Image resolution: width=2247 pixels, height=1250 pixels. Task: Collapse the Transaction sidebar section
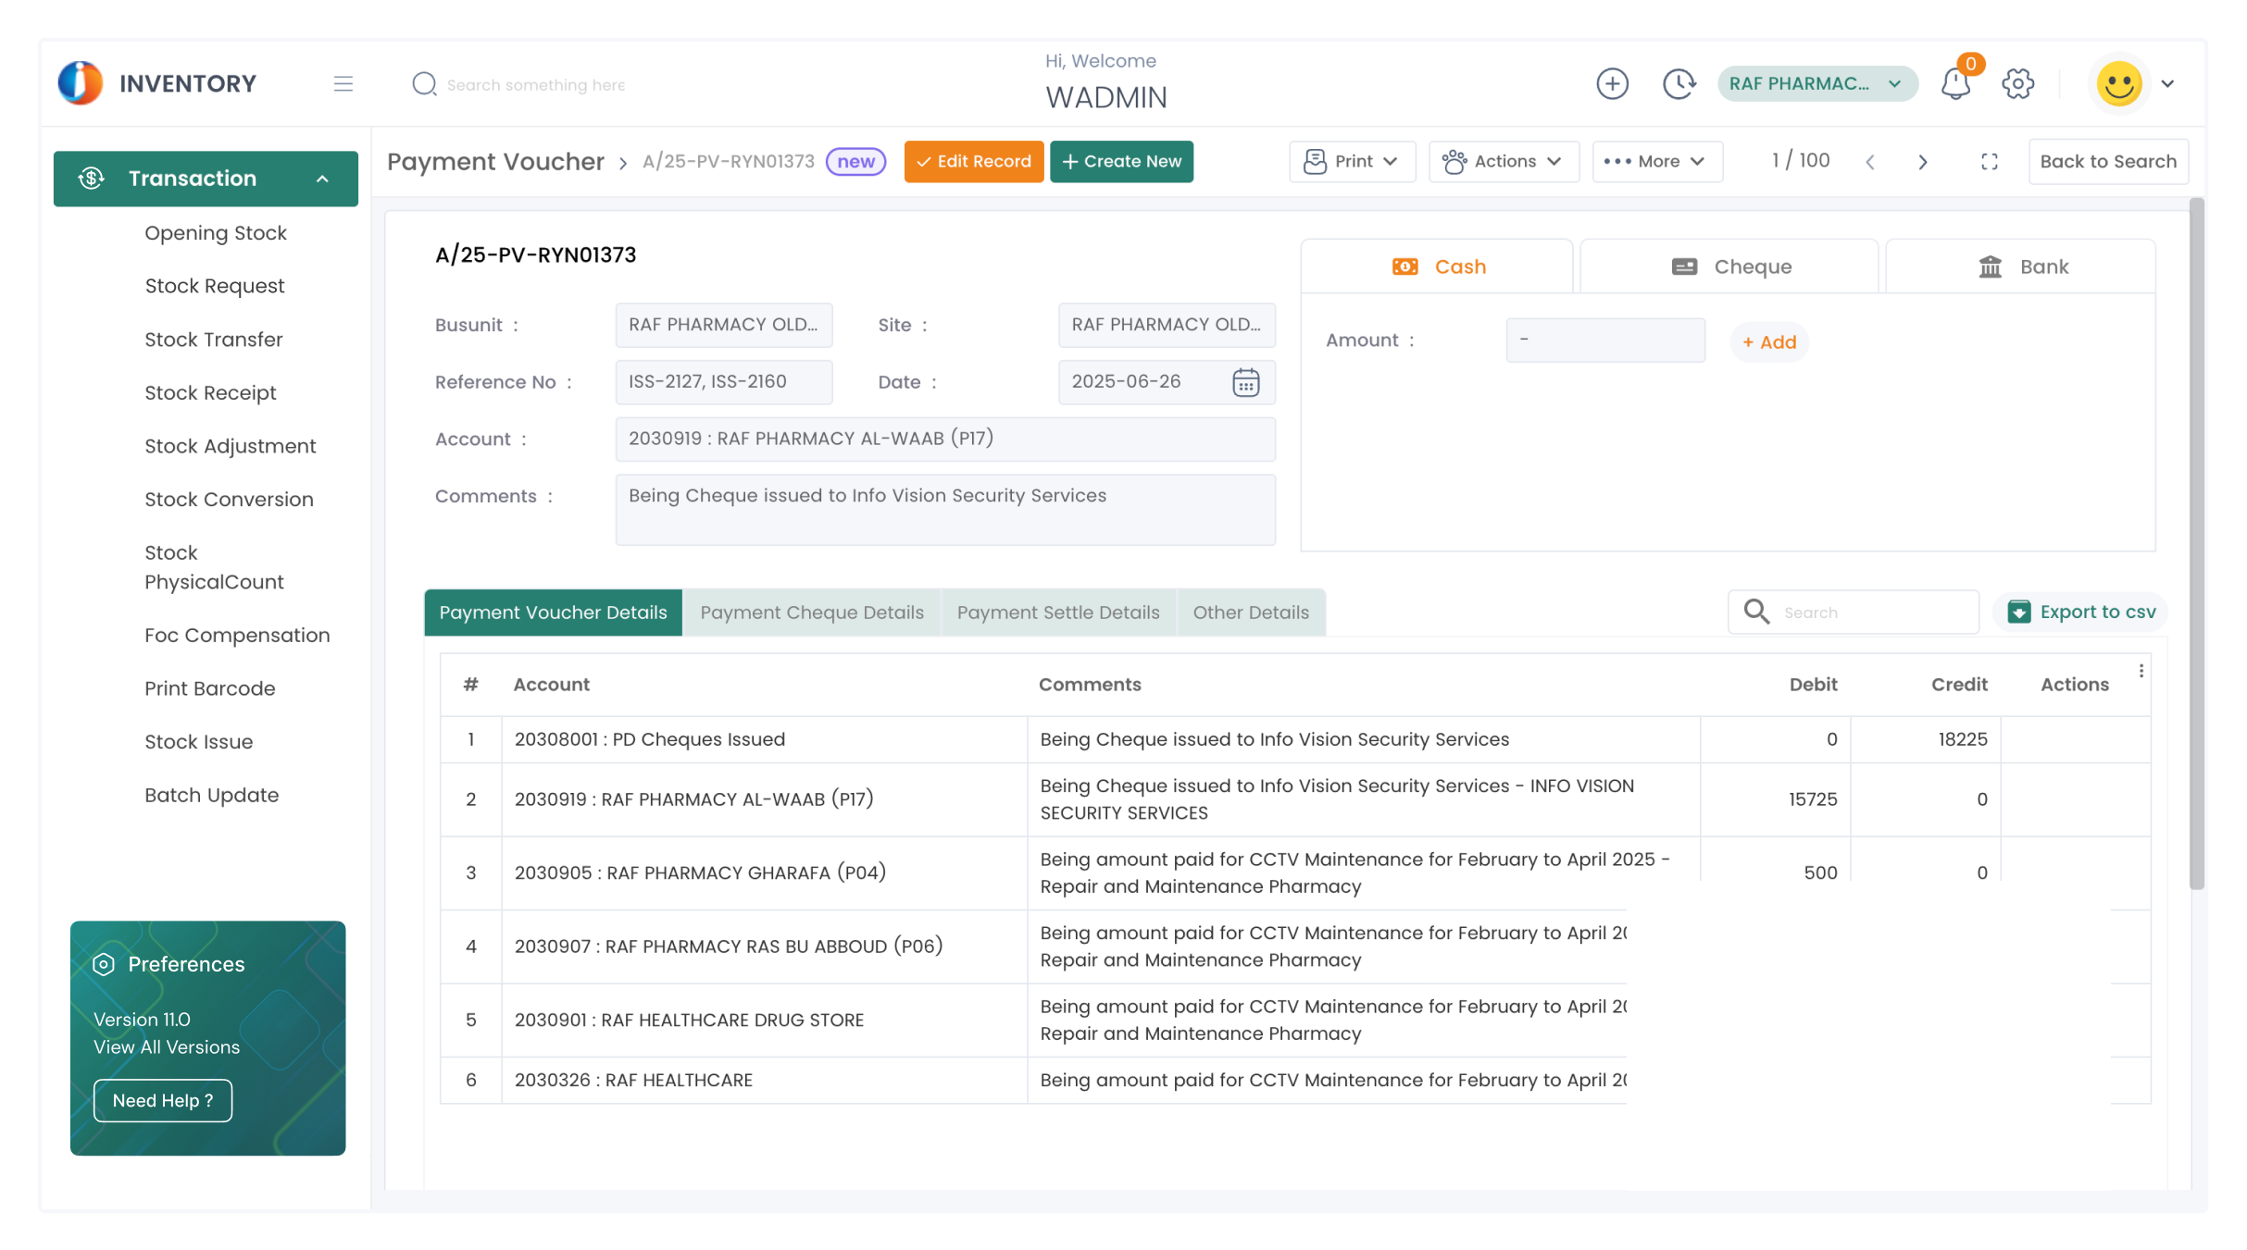click(x=206, y=179)
